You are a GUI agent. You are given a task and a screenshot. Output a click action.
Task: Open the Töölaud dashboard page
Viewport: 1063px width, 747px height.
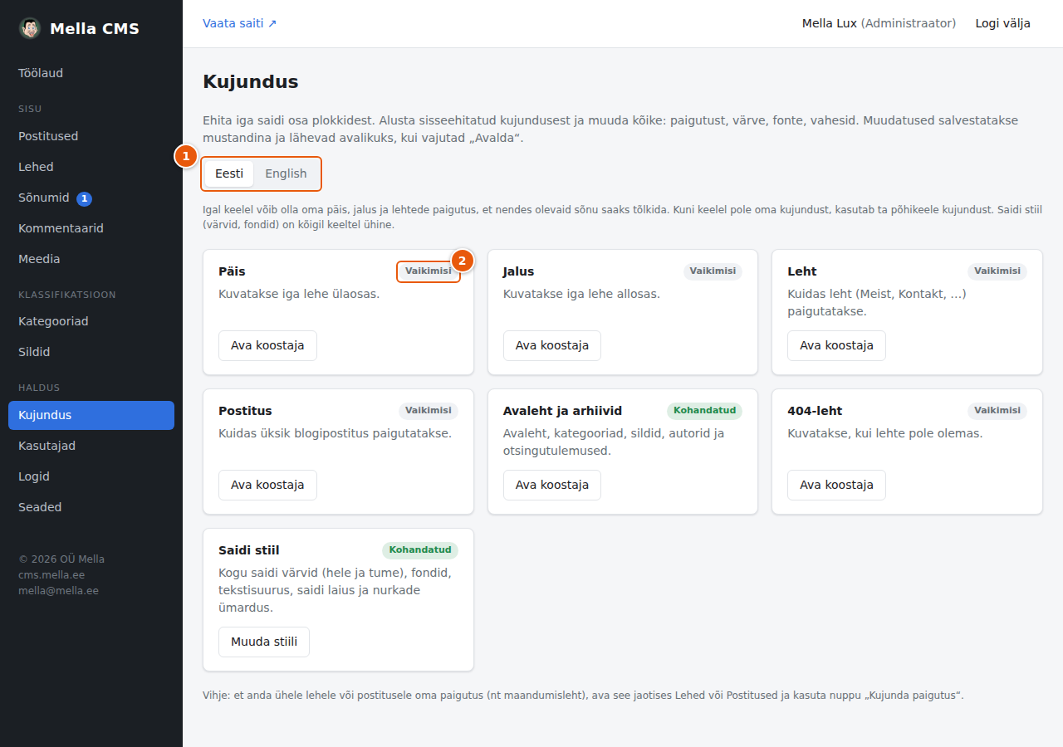point(91,73)
